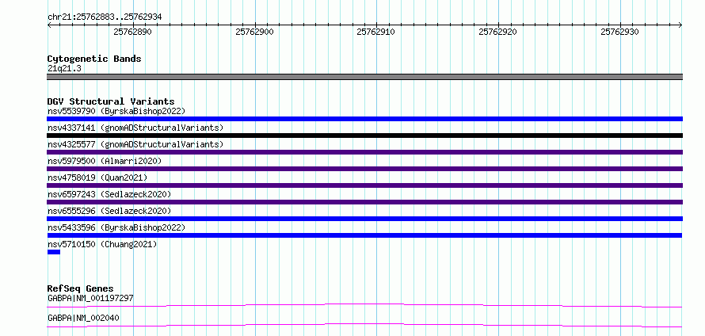Select the blue nsv5433596 variant bar
The width and height of the screenshot is (705, 336).
pyautogui.click(x=364, y=235)
